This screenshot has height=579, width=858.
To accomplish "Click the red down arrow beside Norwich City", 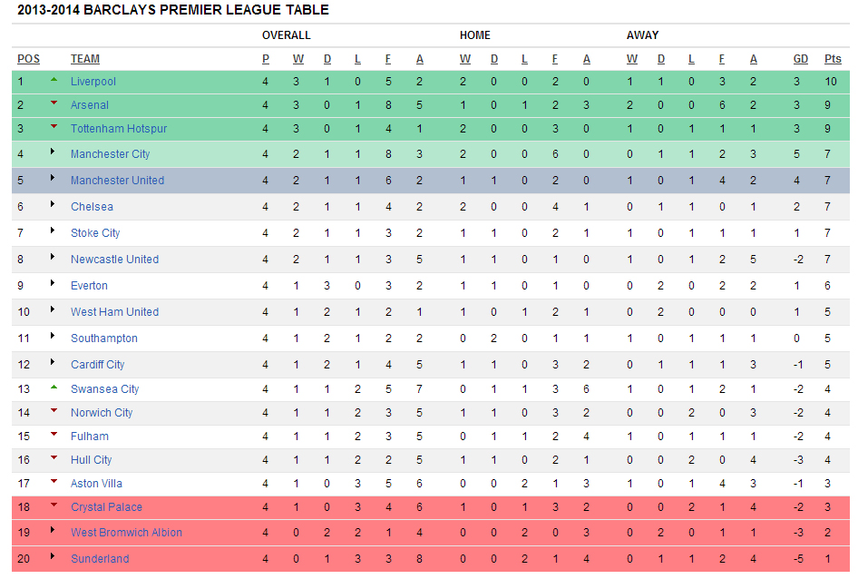I will point(54,410).
